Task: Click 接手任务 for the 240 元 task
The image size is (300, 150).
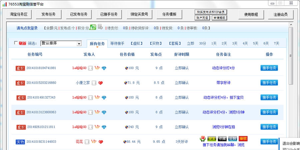Action: pos(269,127)
